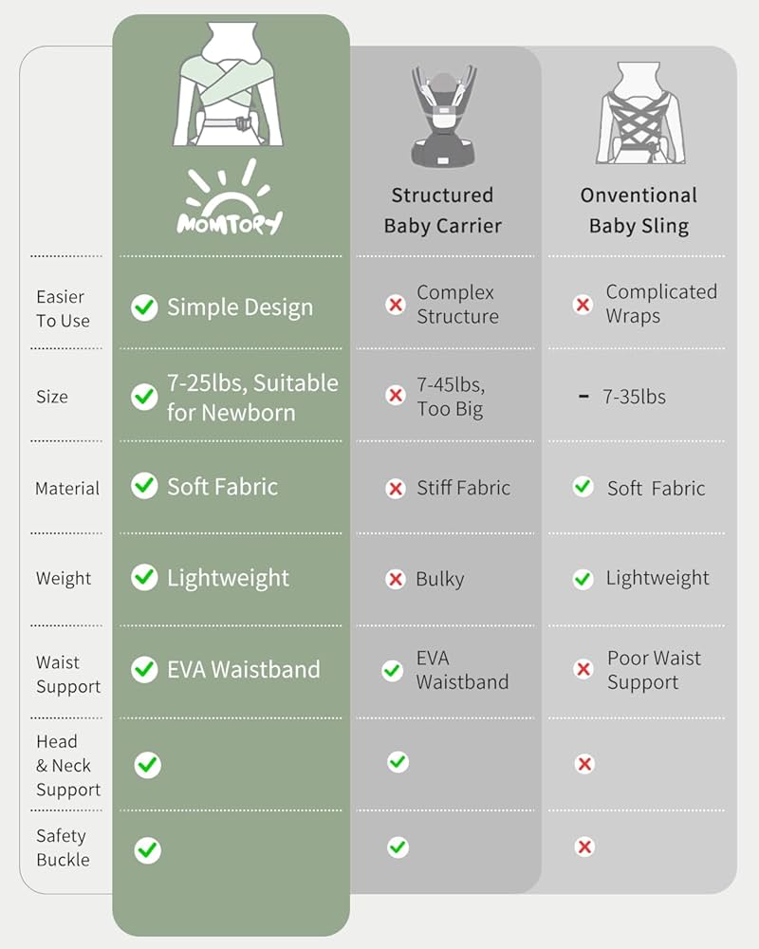Click the red X beside Bulky

(x=396, y=579)
